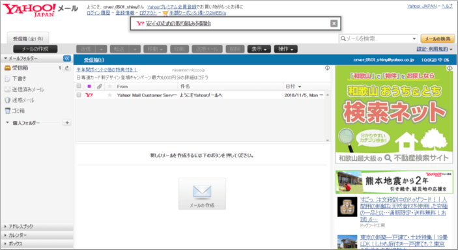Viewport: 458px width, 250px height.
Task: Open the 表示 dropdown menu
Action: coord(259,49)
